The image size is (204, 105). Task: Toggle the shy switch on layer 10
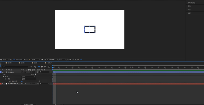(x=22, y=72)
